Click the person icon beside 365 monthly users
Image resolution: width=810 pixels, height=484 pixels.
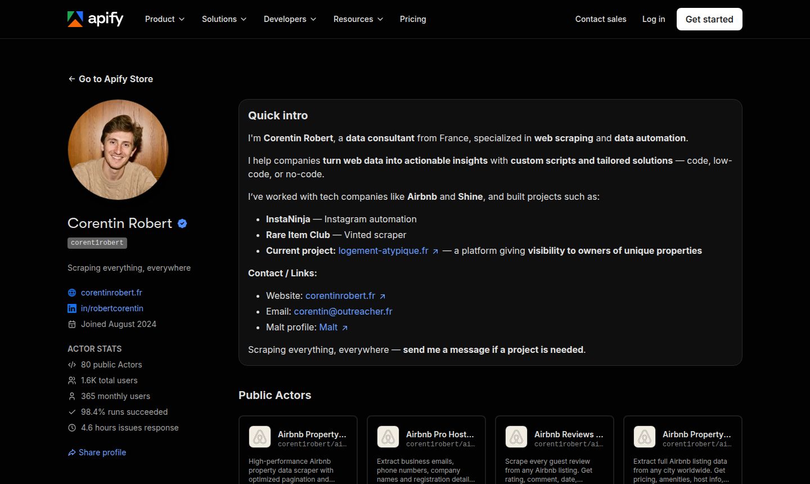[x=72, y=396]
